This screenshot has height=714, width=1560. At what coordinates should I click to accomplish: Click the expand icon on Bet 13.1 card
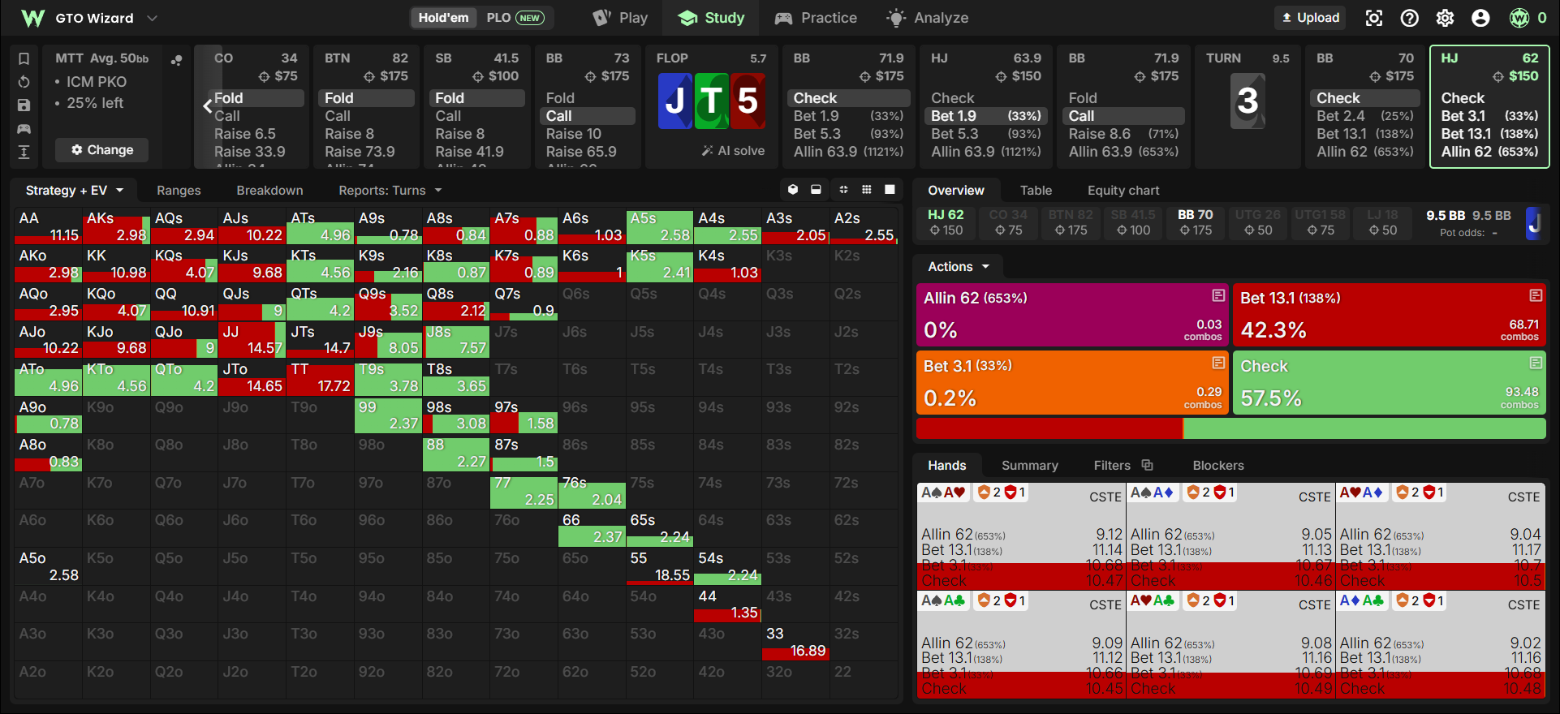(1536, 295)
